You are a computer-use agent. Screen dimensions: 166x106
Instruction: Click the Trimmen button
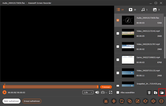point(106,87)
